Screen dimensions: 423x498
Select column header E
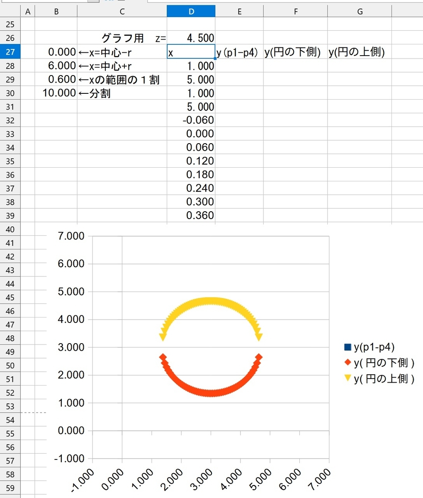point(239,12)
